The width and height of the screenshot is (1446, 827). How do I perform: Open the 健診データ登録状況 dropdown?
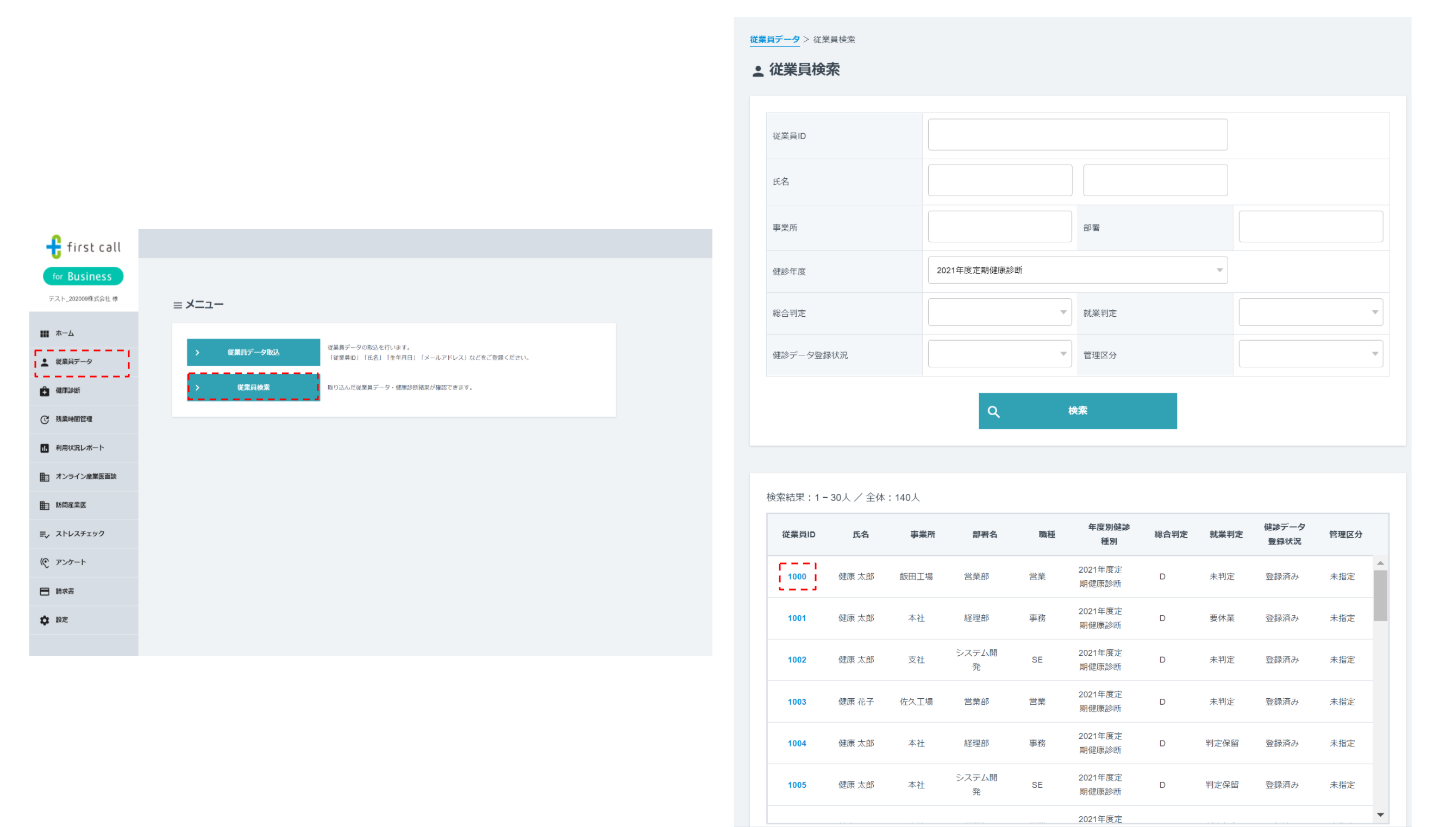[999, 354]
